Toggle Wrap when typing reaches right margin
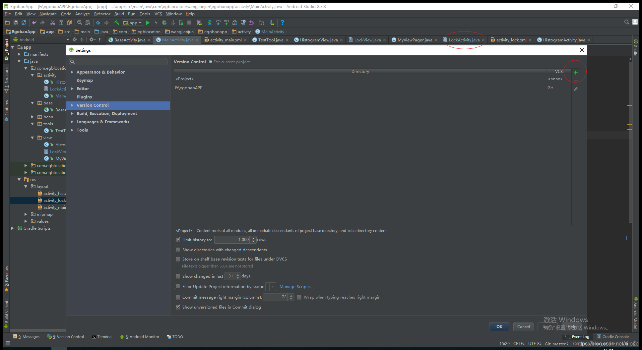 click(299, 297)
